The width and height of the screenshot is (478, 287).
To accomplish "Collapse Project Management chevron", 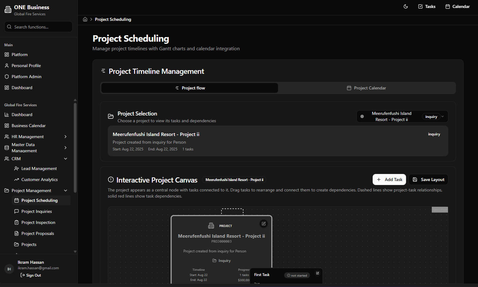I will pos(65,191).
